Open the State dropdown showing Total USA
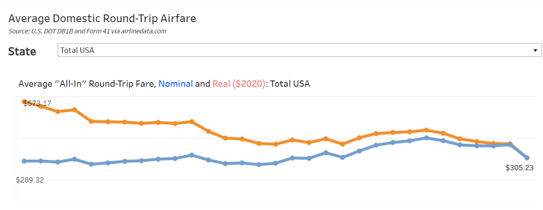 (299, 50)
